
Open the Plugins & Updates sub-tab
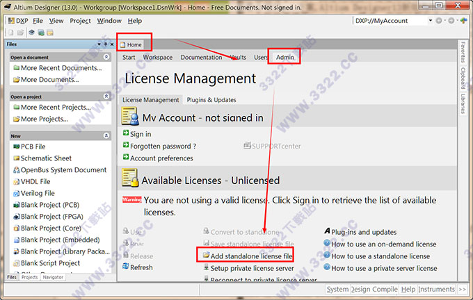(211, 100)
